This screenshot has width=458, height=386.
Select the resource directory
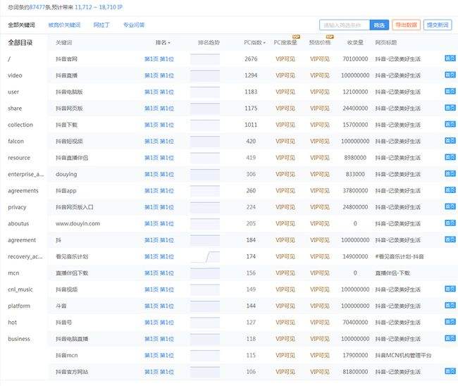tap(19, 158)
